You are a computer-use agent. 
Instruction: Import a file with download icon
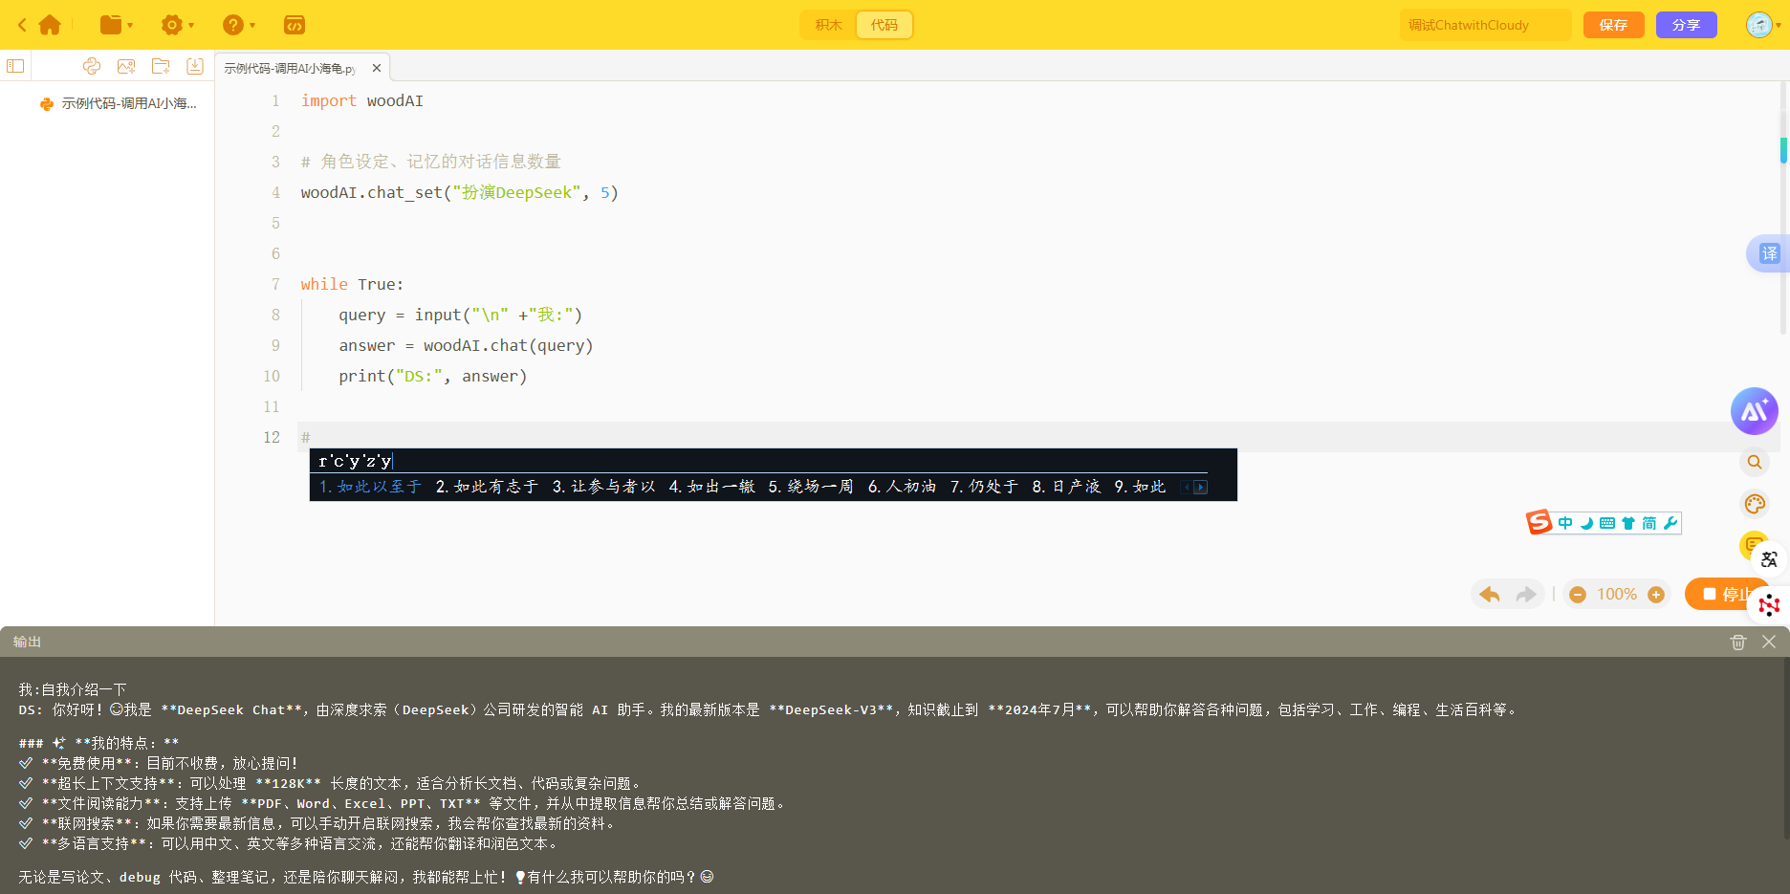[x=195, y=66]
